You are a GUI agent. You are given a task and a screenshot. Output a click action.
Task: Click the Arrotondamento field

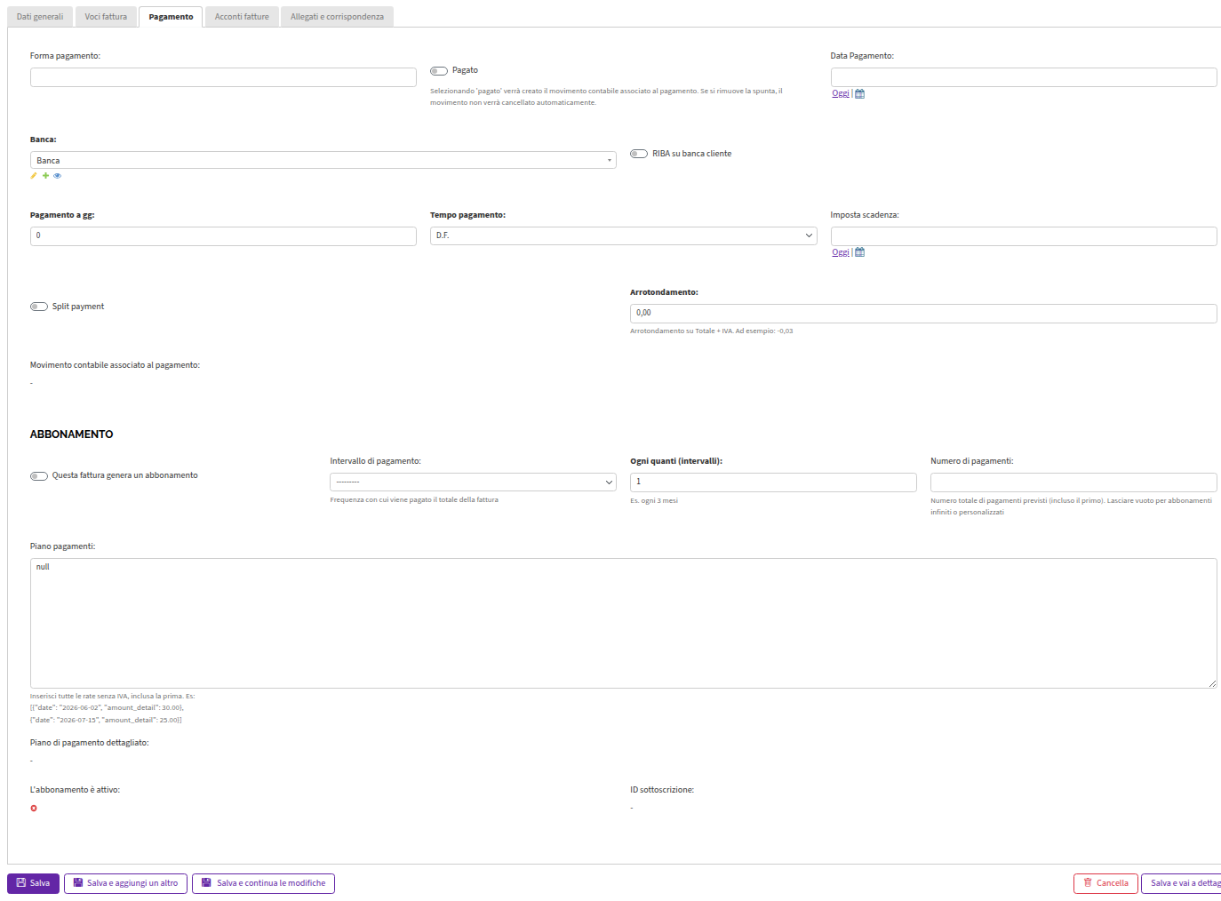923,313
